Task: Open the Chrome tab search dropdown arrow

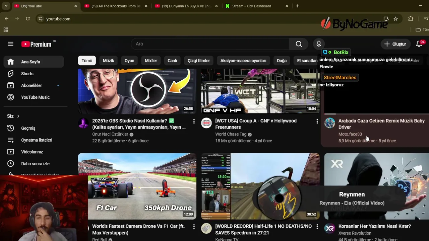Action: 6,6
